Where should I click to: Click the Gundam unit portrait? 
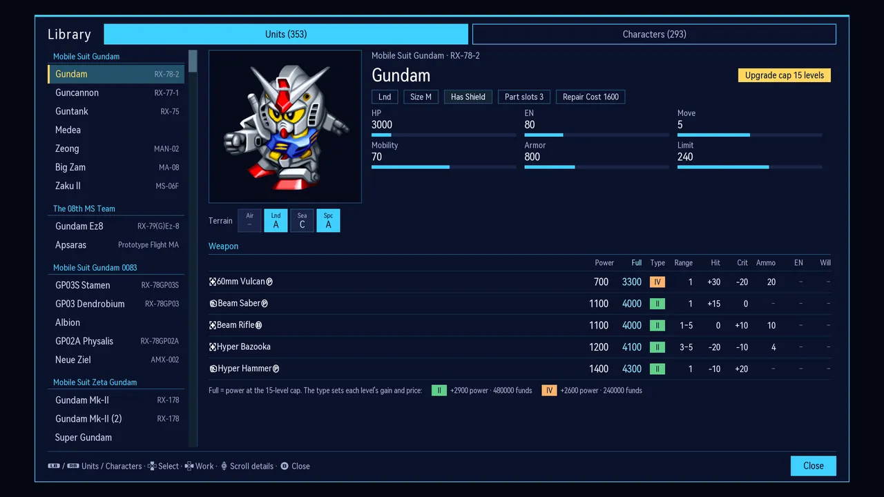[x=285, y=126]
